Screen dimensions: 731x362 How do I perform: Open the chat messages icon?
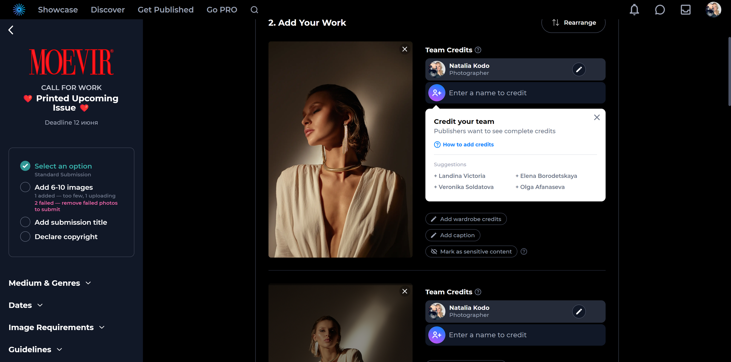tap(660, 10)
